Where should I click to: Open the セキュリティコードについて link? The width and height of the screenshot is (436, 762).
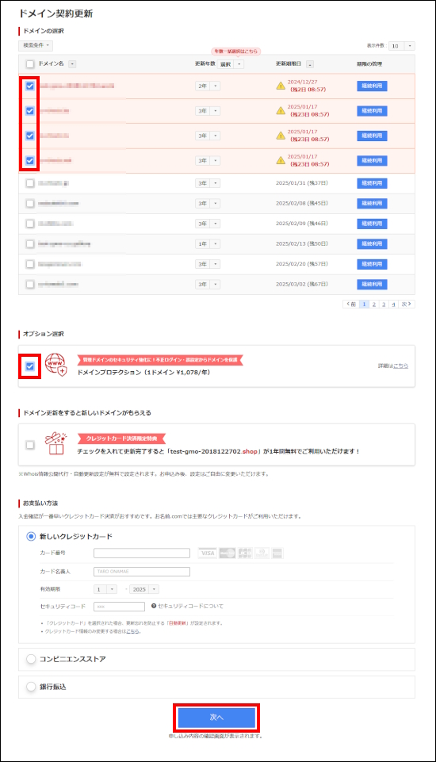coord(190,606)
